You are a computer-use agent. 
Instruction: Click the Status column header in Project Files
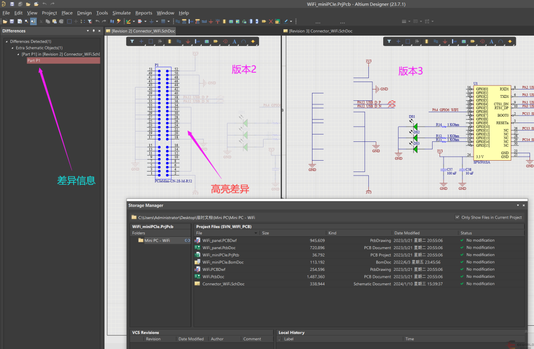coord(466,233)
